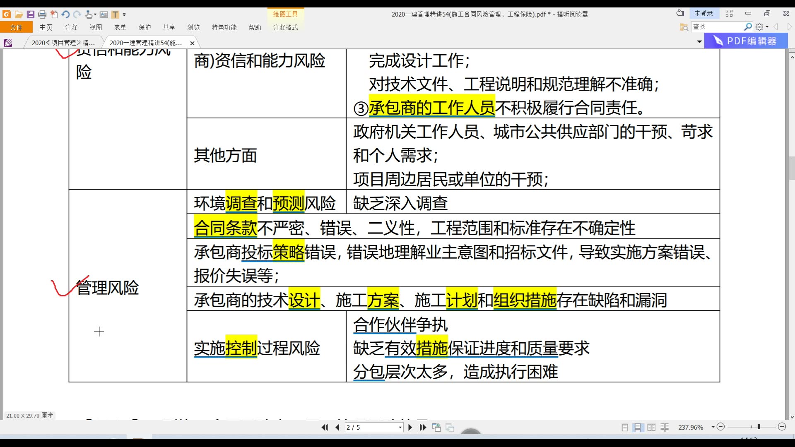
Task: Click the previous view icon
Action: (436, 428)
